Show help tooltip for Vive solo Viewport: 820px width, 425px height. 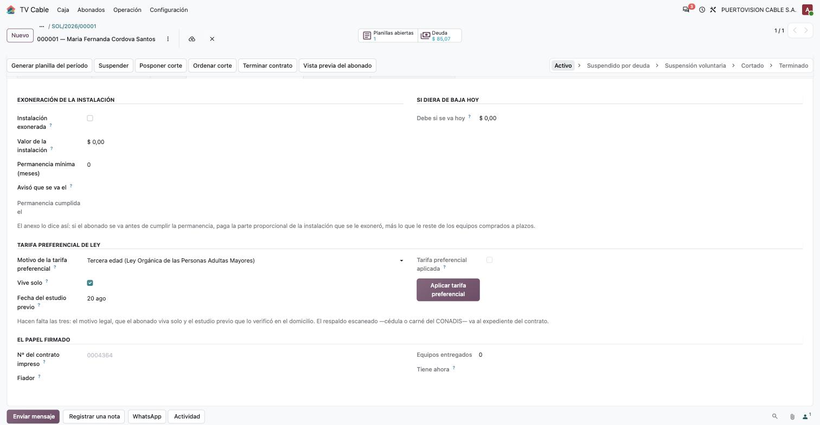pos(47,281)
